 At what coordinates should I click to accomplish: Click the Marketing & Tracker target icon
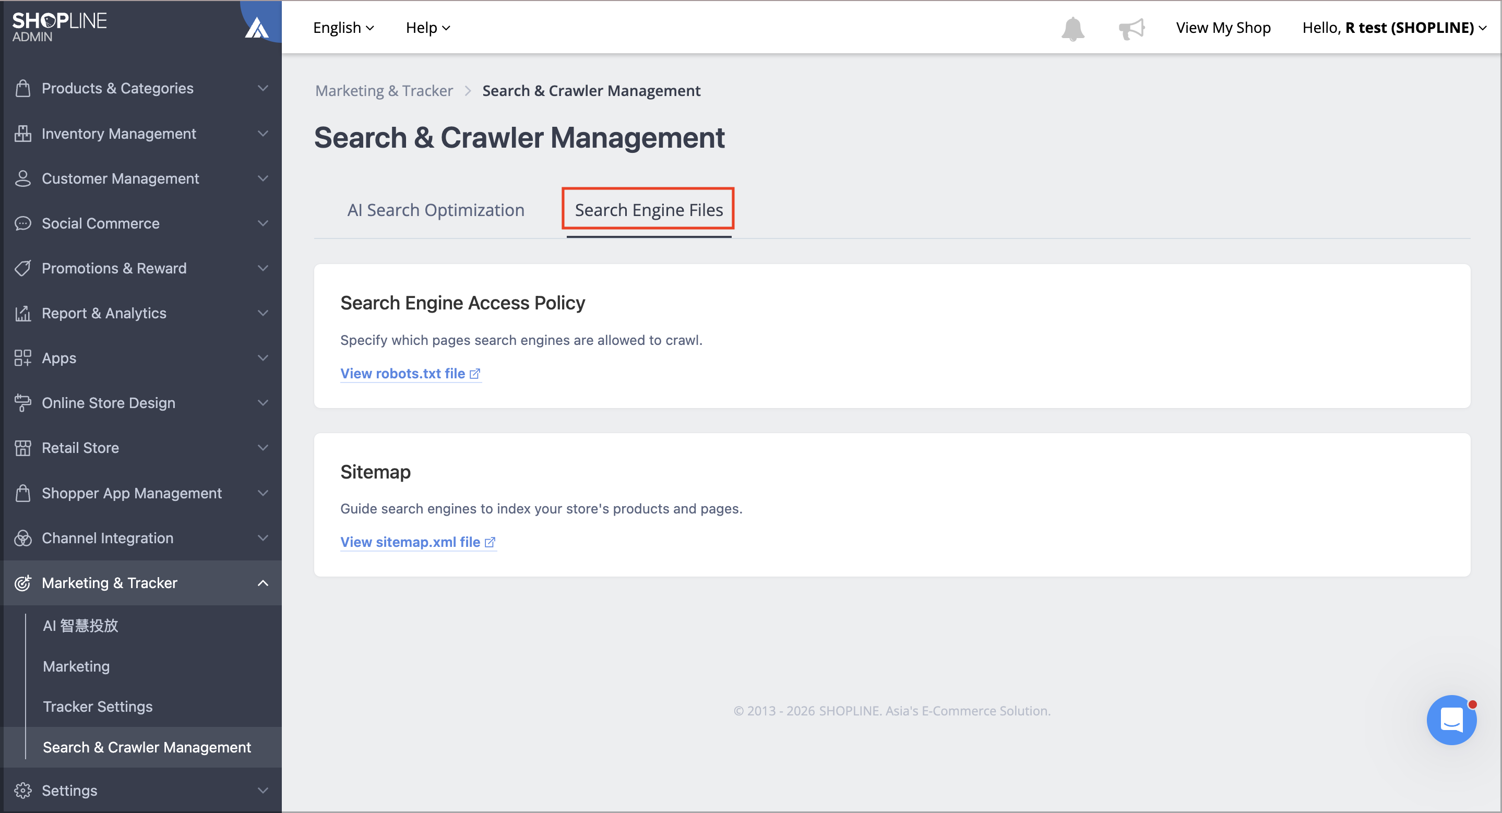coord(23,583)
